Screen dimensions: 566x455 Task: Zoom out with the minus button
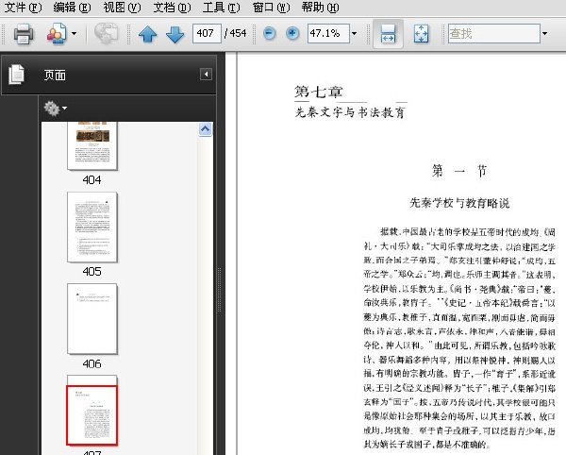(x=269, y=34)
